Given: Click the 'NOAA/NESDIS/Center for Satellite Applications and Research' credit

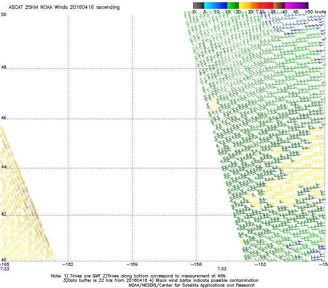Looking at the screenshot, I should (191, 285).
